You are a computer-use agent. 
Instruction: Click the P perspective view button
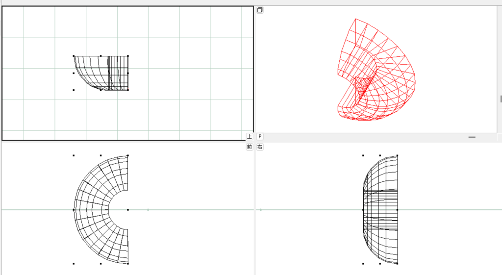pos(260,137)
